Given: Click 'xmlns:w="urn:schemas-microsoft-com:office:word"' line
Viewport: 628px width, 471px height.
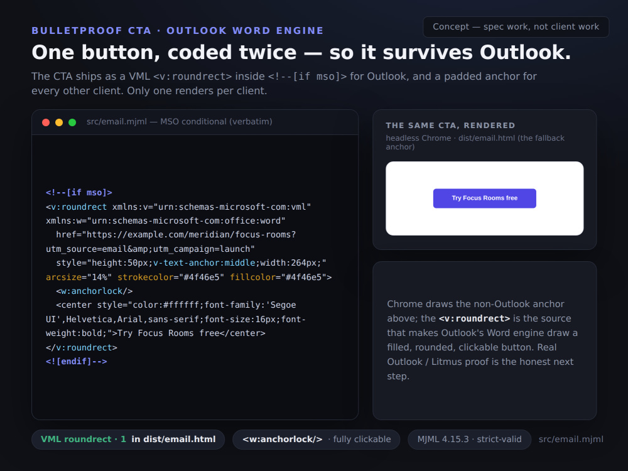Looking at the screenshot, I should pyautogui.click(x=165, y=220).
